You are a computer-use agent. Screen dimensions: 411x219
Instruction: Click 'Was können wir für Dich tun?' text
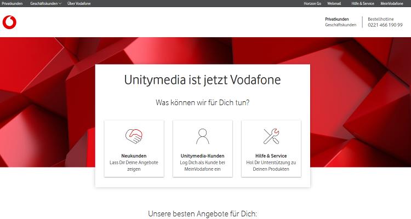(x=202, y=102)
